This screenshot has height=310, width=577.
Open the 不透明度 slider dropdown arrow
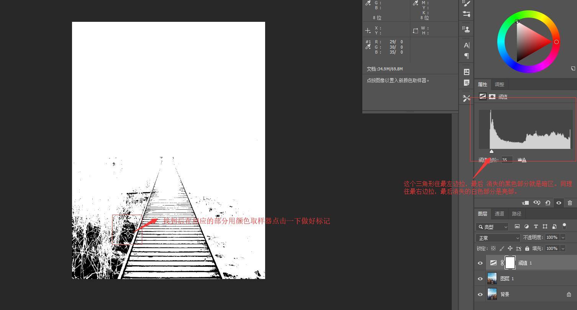click(x=563, y=238)
